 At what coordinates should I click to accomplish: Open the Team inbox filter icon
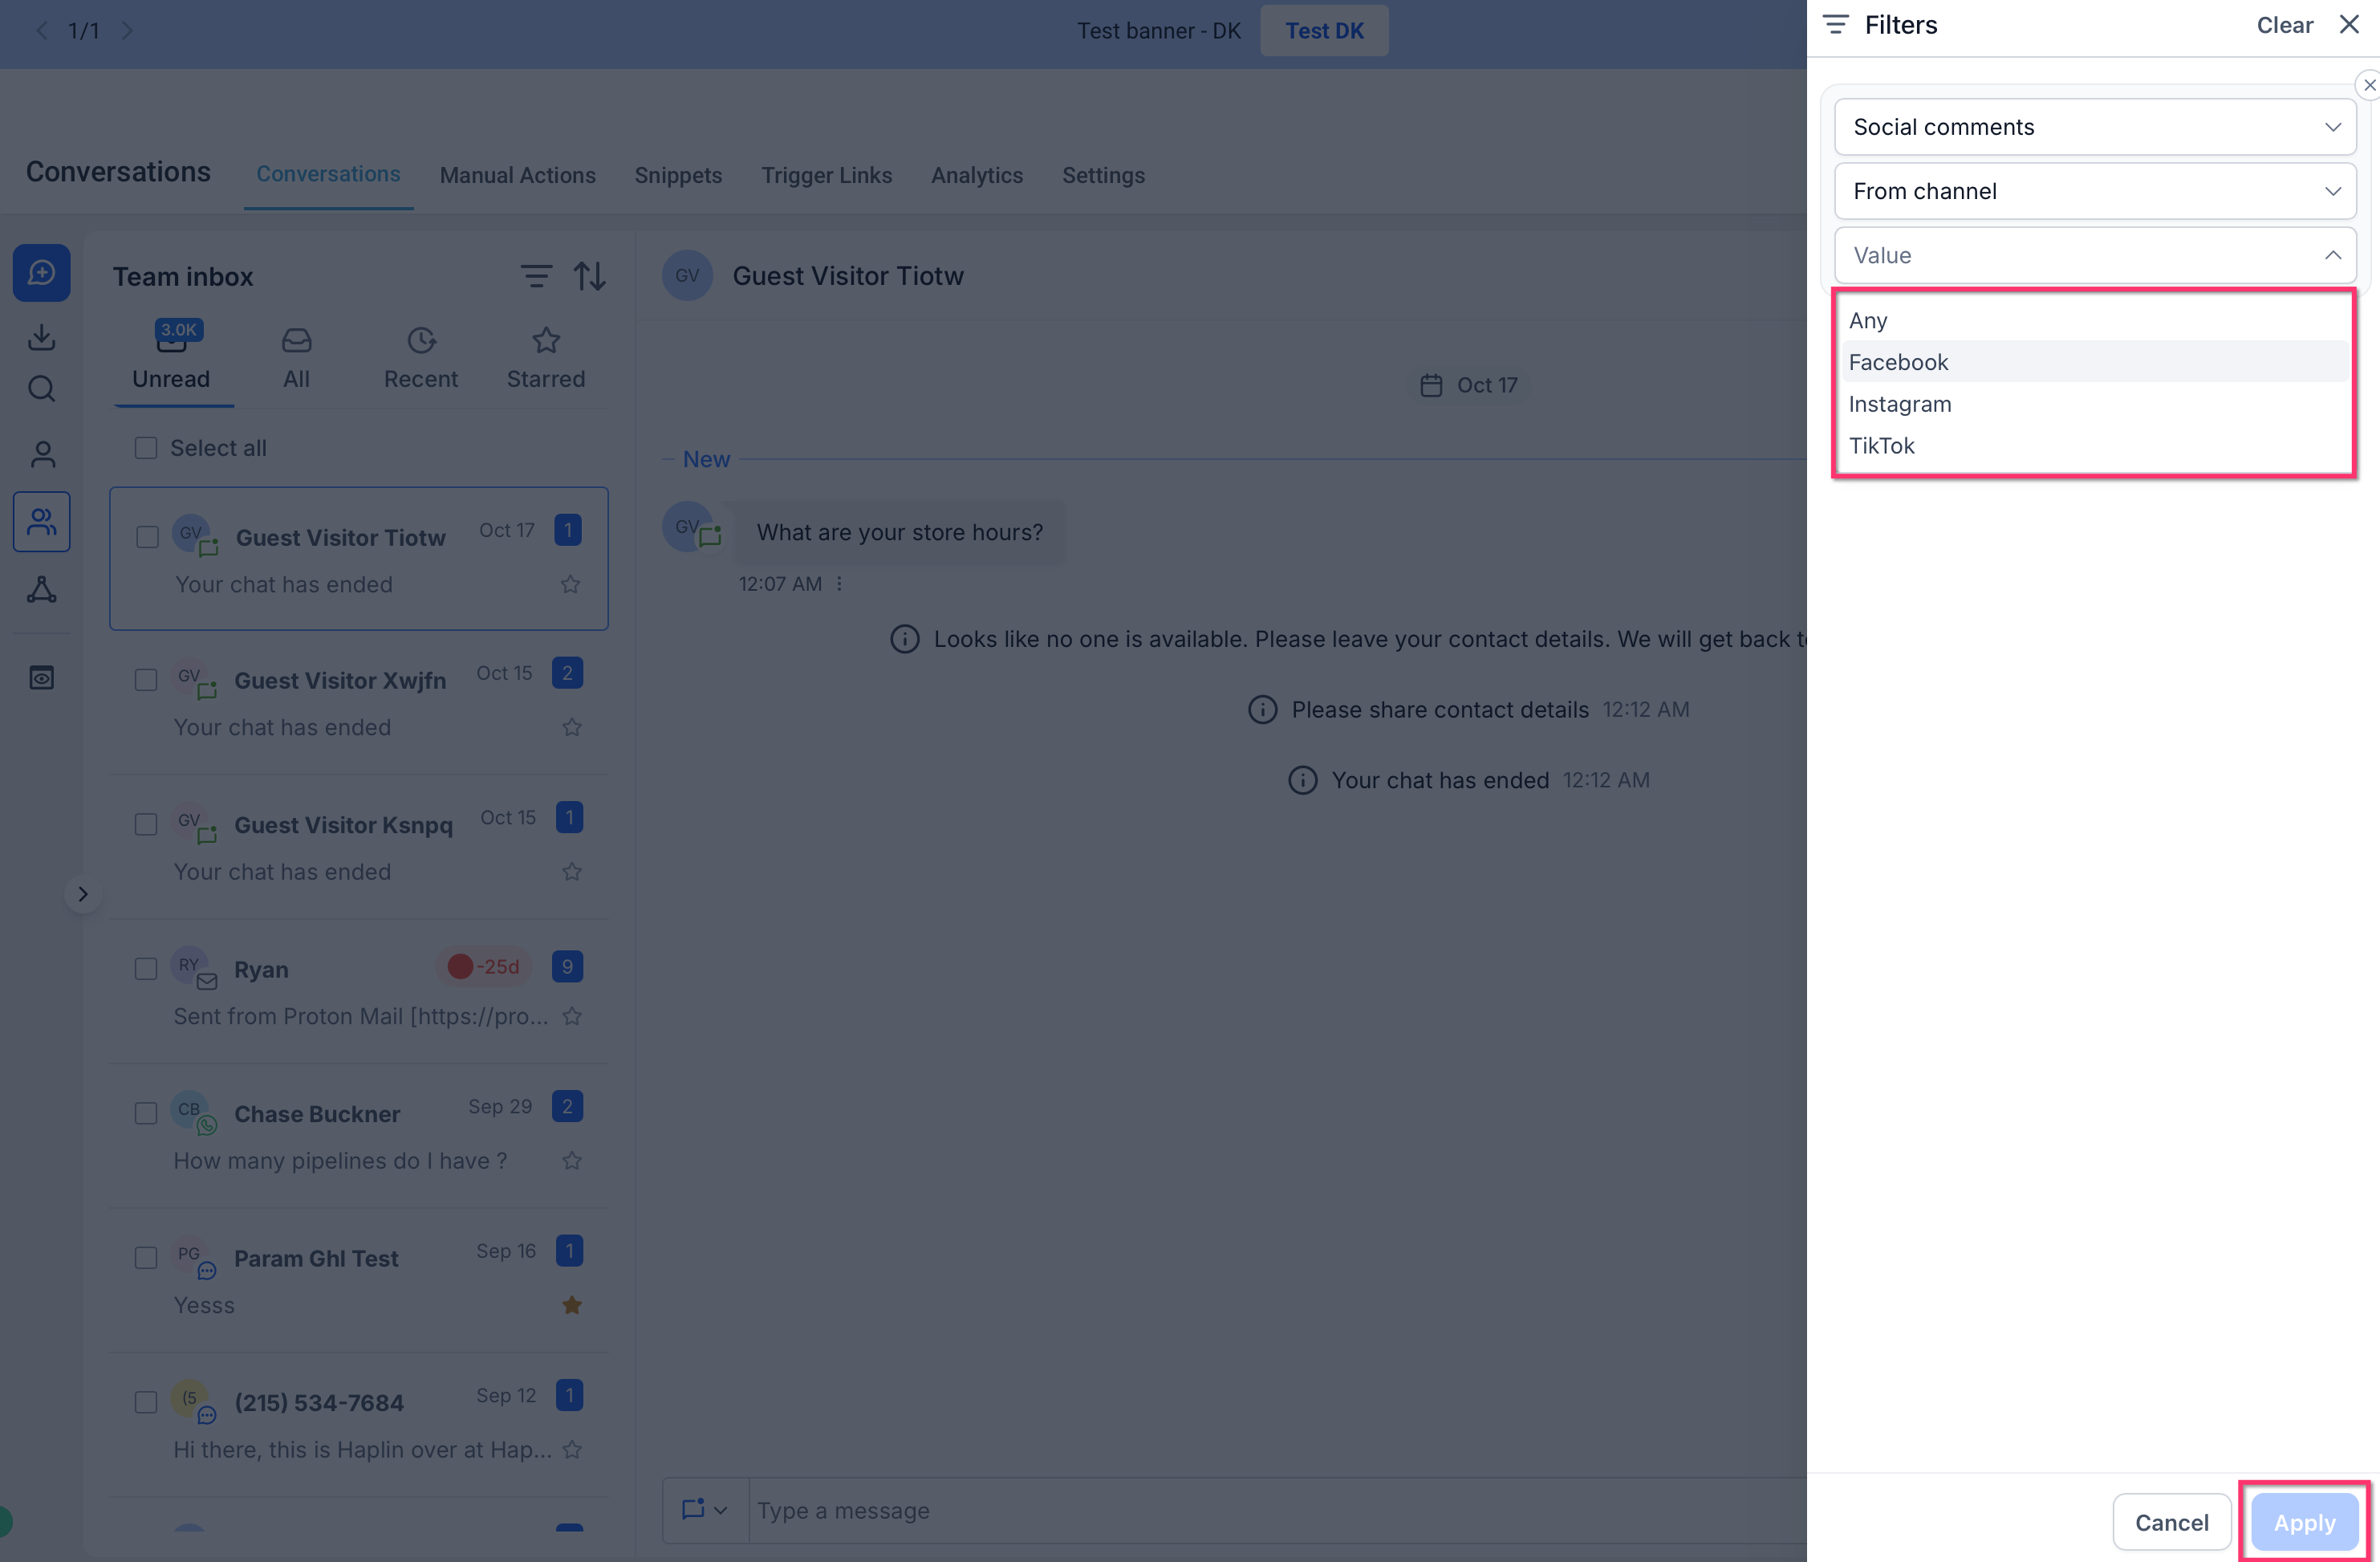[536, 276]
